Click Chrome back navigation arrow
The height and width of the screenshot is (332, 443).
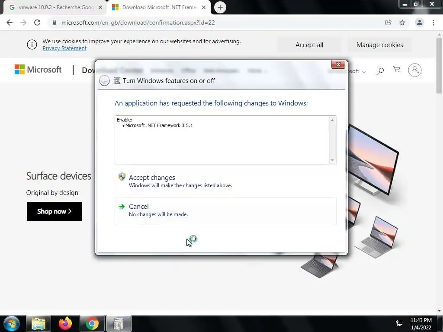pos(10,22)
